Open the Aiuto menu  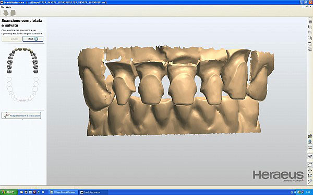tap(8, 7)
